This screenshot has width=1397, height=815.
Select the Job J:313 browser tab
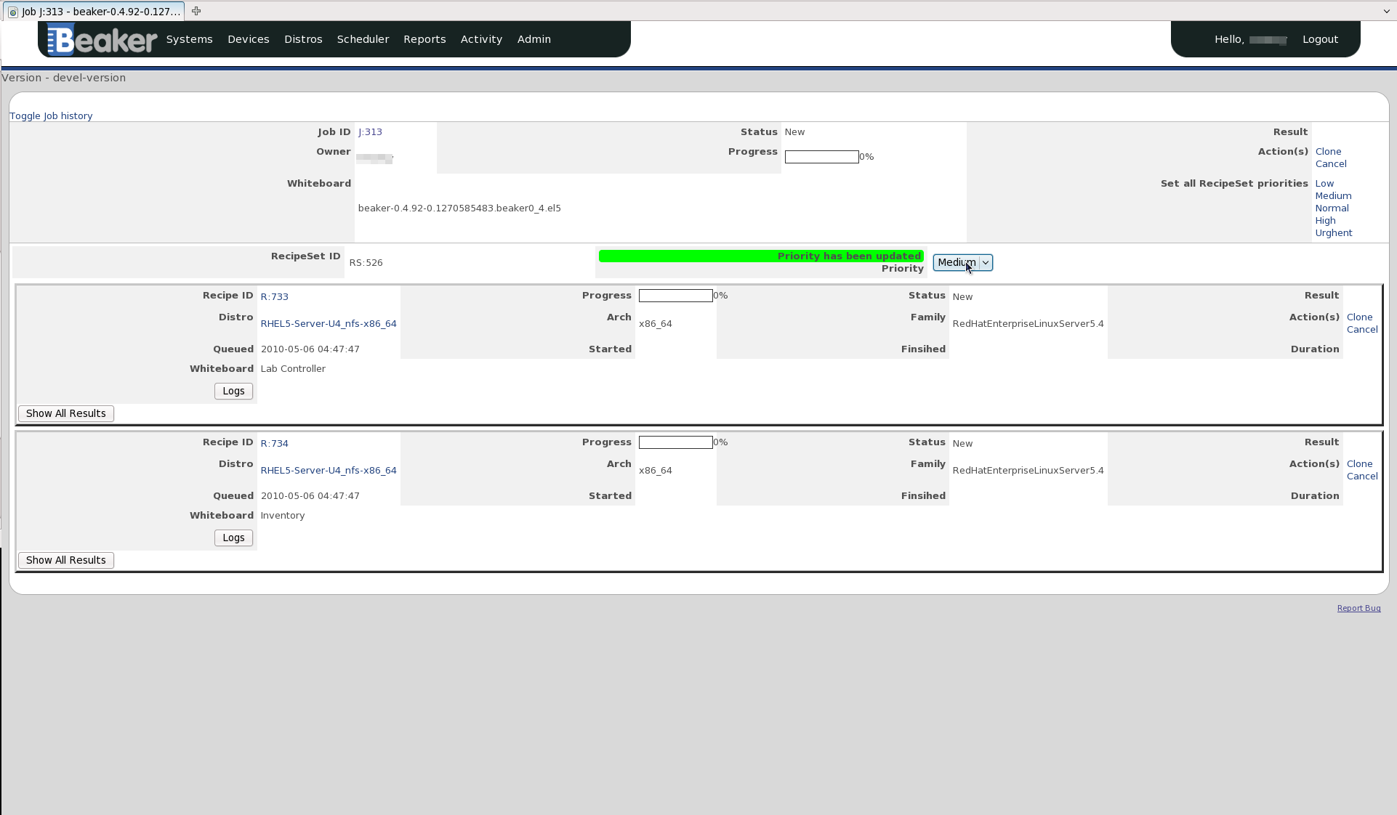(x=94, y=12)
